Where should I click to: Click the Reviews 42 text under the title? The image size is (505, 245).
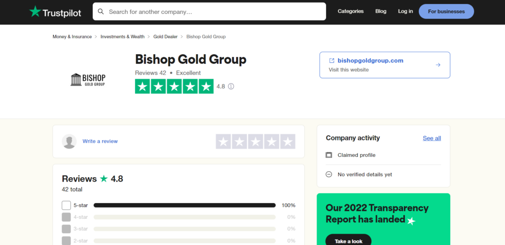tap(150, 73)
